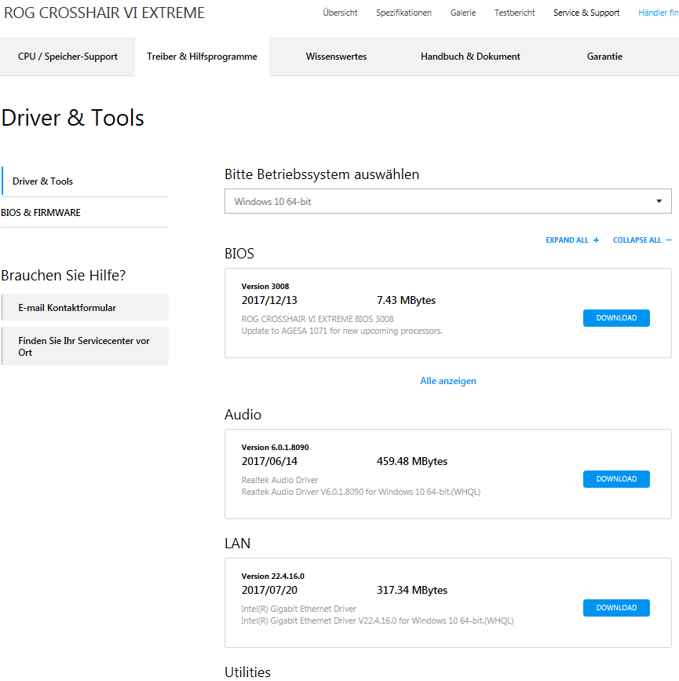Open the Handbuch & Dokument tab
679x681 pixels.
[x=470, y=57]
